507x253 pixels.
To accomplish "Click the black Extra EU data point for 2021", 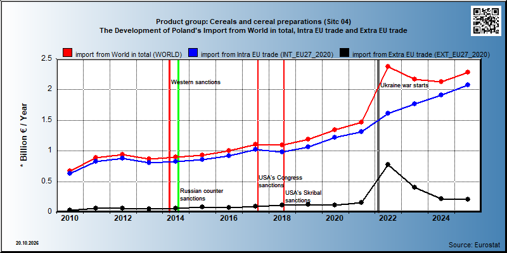I will [x=361, y=202].
